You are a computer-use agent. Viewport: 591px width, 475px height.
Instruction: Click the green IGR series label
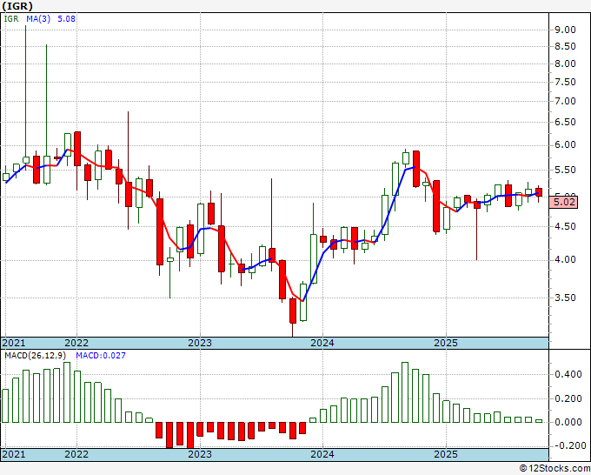(11, 18)
